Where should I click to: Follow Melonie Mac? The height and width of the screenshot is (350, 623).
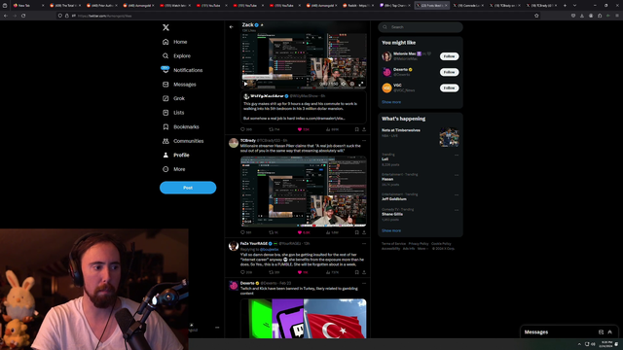[449, 56]
